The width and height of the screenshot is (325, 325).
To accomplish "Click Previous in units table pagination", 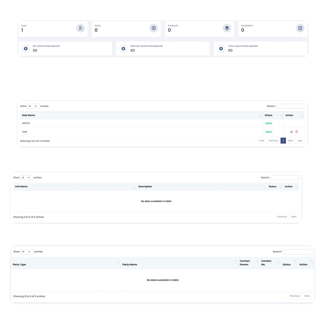I will pyautogui.click(x=282, y=217).
